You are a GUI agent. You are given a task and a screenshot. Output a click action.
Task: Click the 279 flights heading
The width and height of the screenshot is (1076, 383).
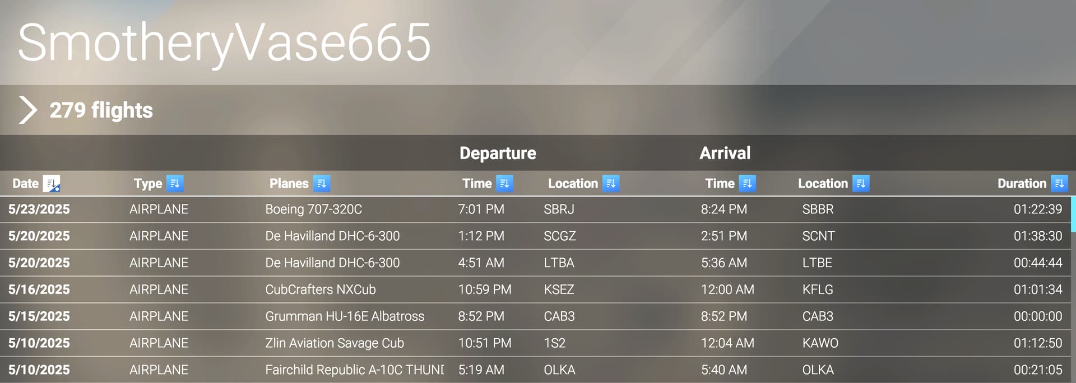[x=101, y=110]
